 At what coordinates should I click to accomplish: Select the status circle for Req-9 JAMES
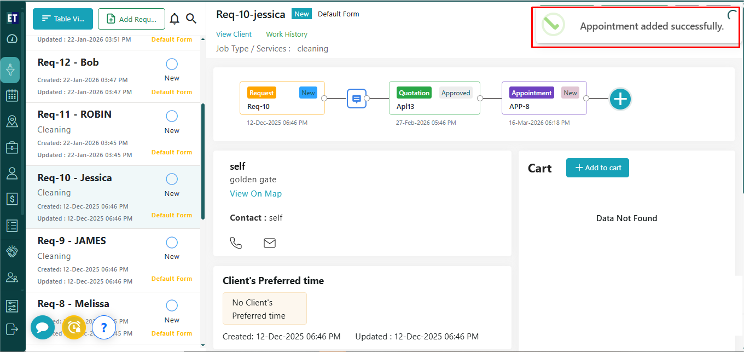(x=172, y=243)
